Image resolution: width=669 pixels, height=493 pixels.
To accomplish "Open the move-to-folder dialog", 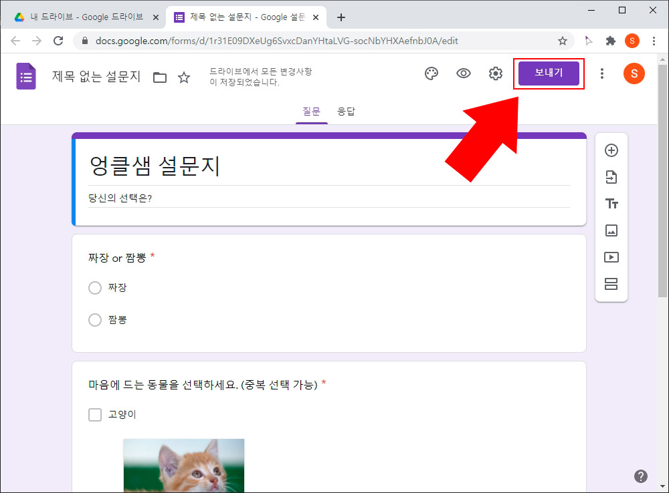I will [x=159, y=77].
